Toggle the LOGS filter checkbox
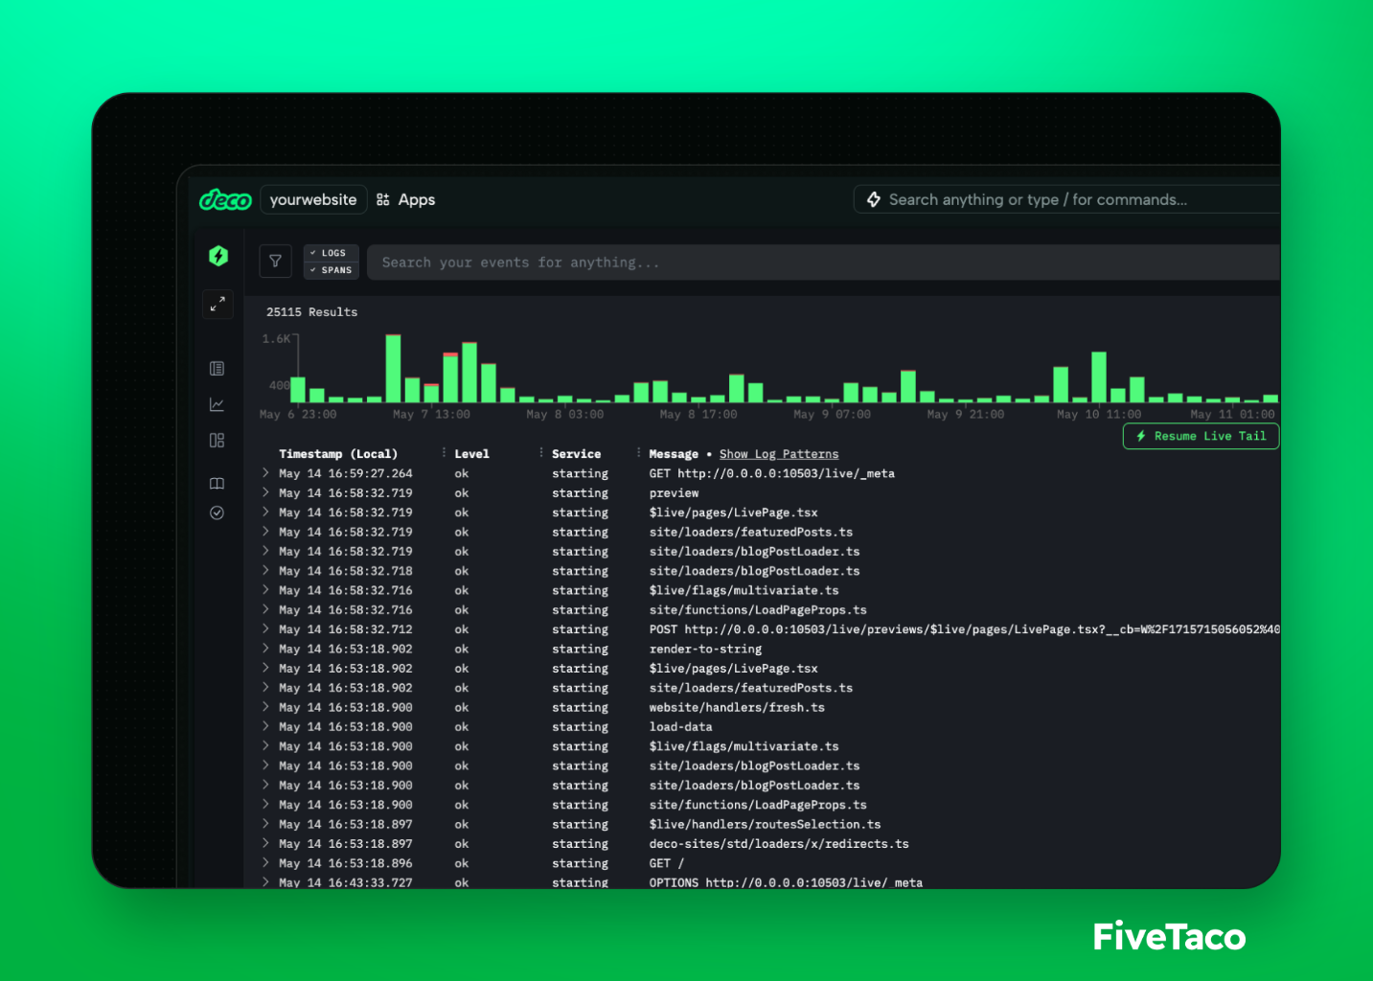1373x981 pixels. (332, 253)
